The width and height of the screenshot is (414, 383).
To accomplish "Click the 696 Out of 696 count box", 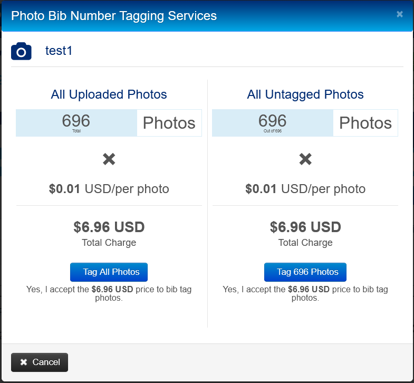I will point(273,122).
